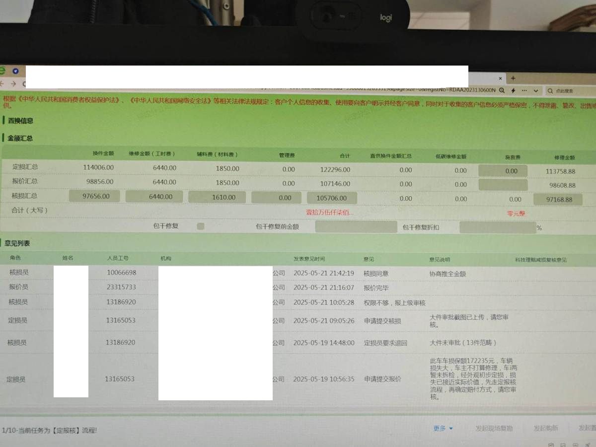
Task: Click the browser forward arrow
Action: 13,84
